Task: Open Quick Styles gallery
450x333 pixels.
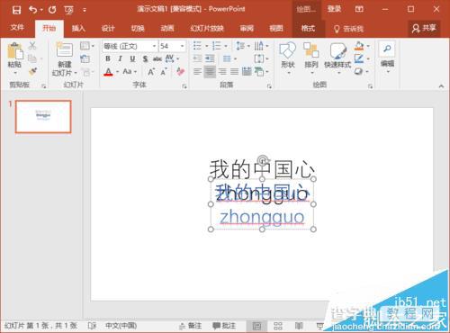Action: 337,57
